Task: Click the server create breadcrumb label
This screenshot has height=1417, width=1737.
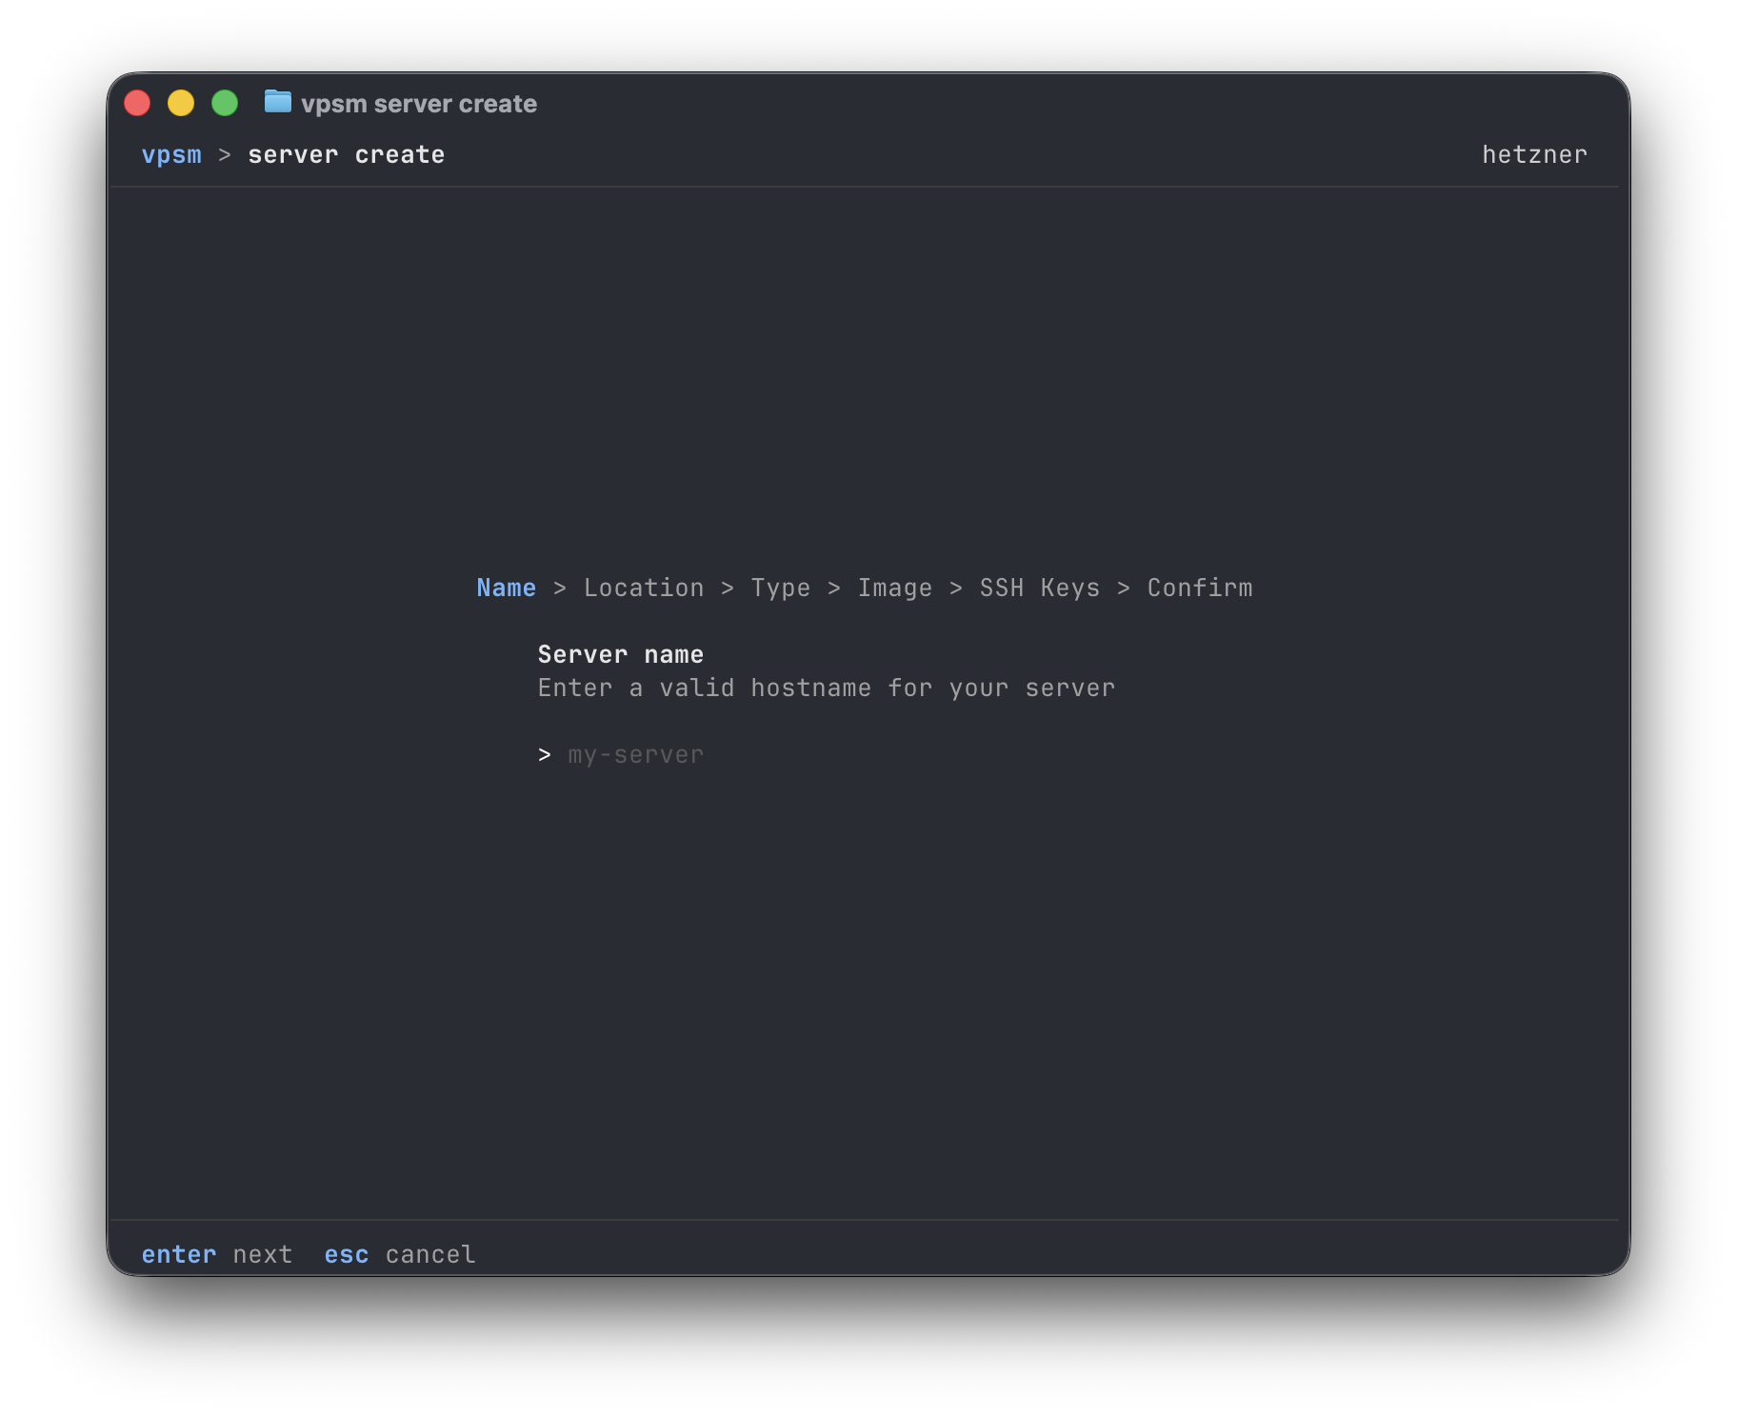Action: coord(346,154)
